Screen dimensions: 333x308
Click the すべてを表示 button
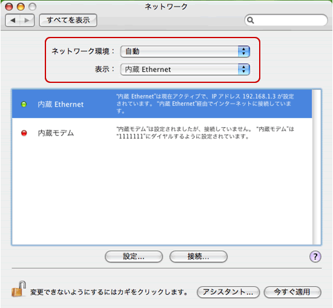point(68,21)
